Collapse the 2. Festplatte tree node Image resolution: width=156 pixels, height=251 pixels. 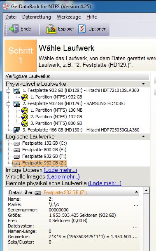coord(8,104)
